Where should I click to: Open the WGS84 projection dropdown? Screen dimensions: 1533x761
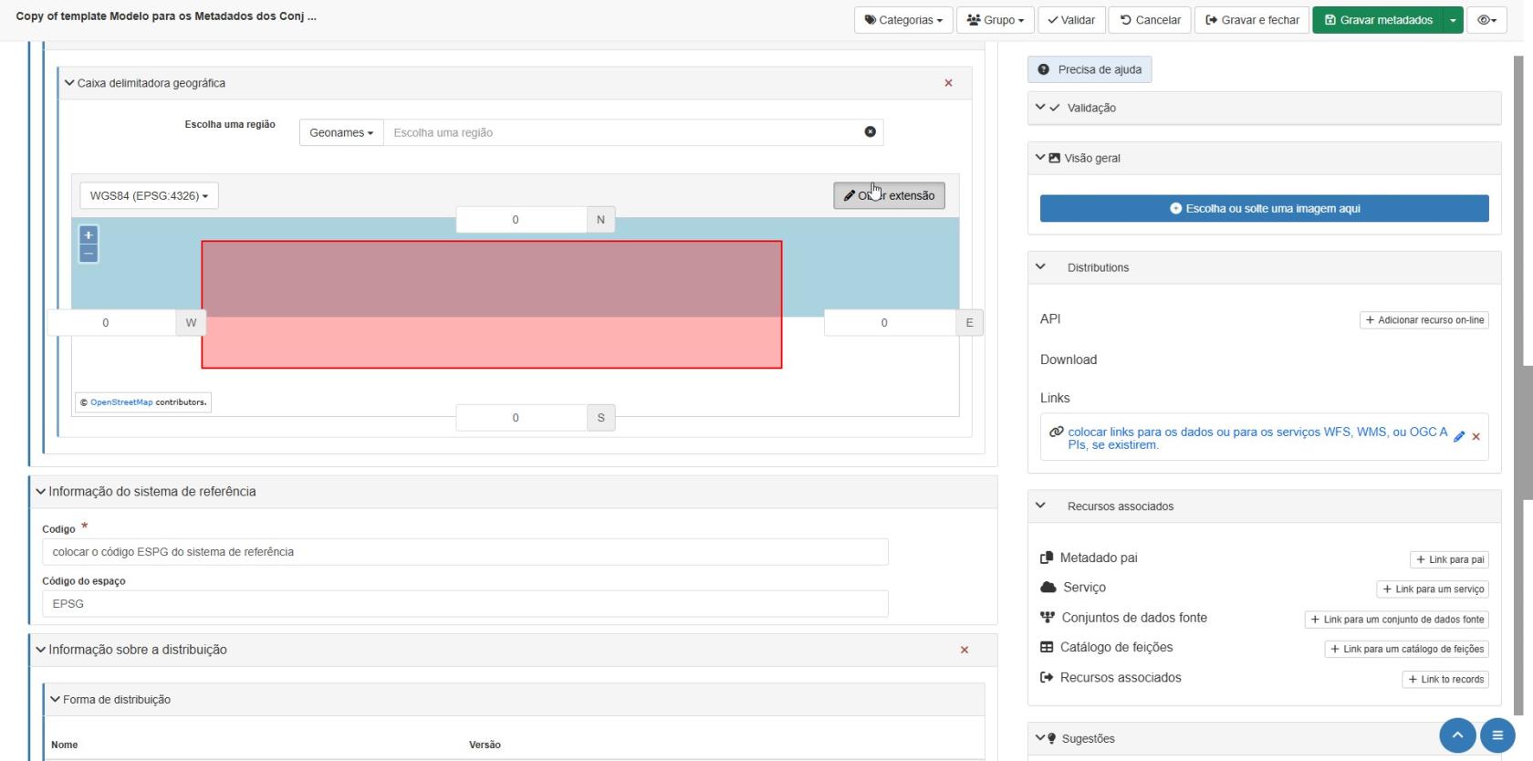tap(149, 196)
